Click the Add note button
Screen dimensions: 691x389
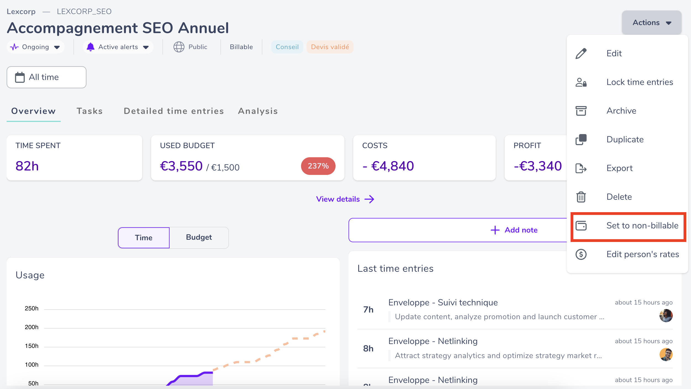point(514,230)
